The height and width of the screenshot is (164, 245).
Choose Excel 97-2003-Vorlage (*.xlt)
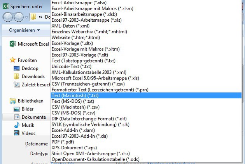tap(146, 55)
